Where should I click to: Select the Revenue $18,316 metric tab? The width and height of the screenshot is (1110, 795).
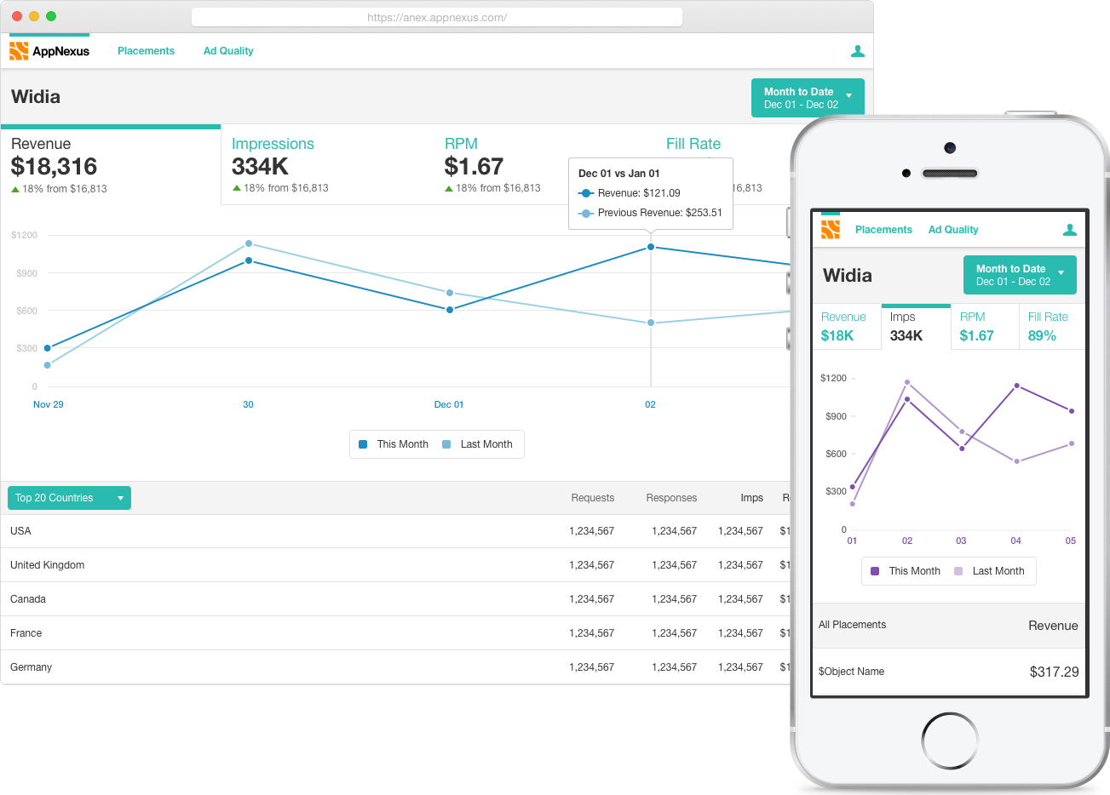111,166
